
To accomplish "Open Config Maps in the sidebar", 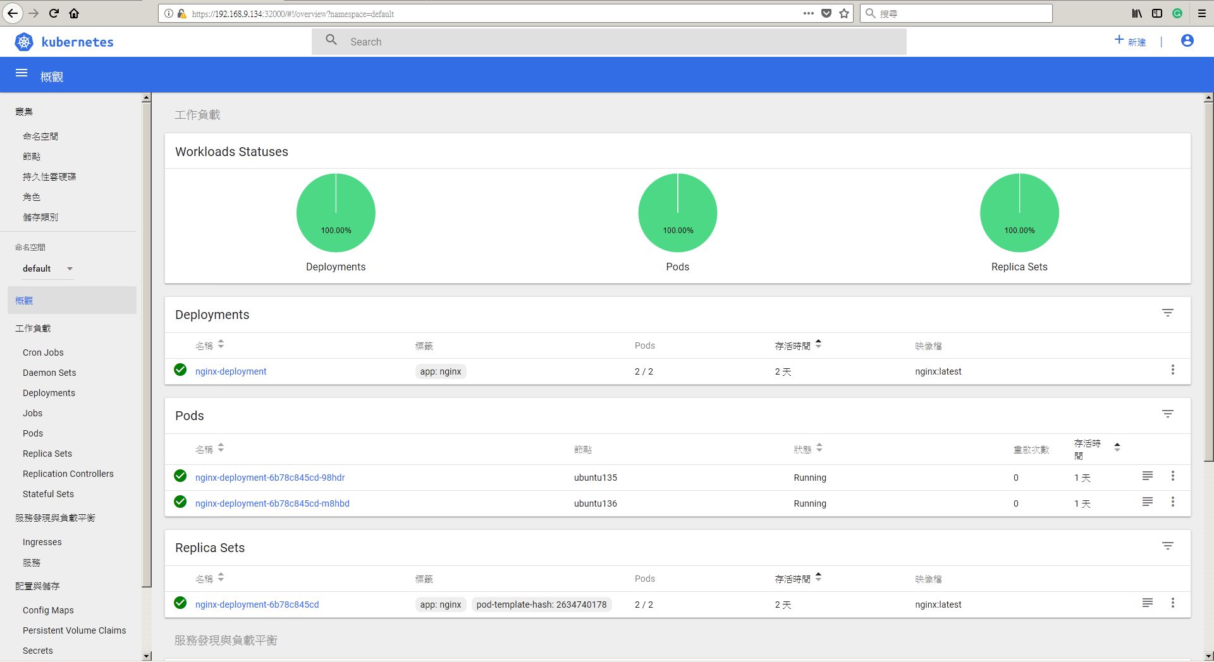I will pyautogui.click(x=48, y=610).
